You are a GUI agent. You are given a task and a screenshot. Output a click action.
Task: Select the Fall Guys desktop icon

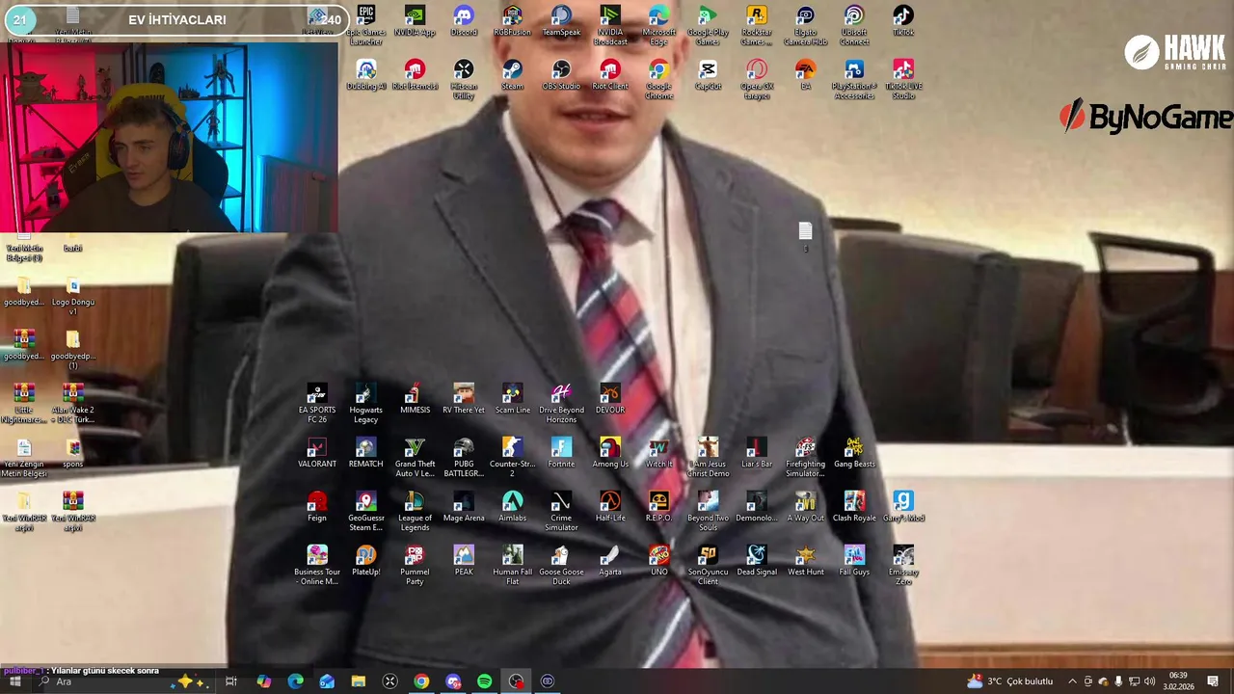[854, 561]
